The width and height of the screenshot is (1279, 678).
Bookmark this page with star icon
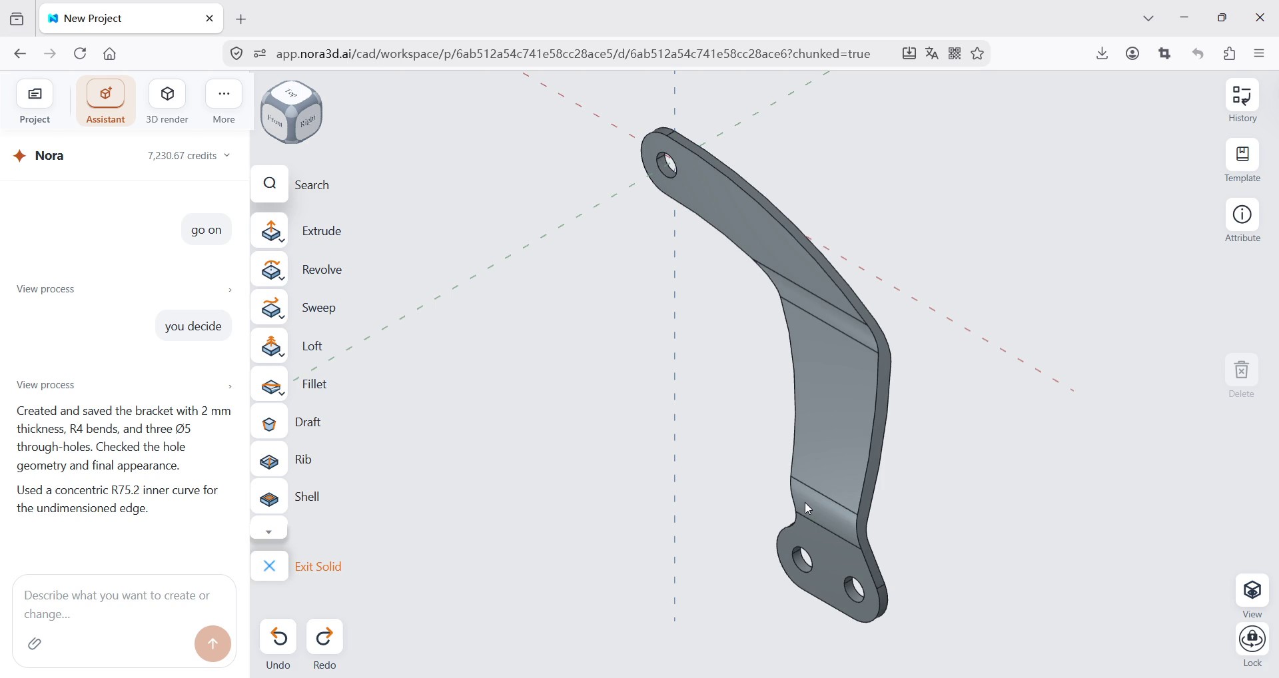[x=979, y=54]
